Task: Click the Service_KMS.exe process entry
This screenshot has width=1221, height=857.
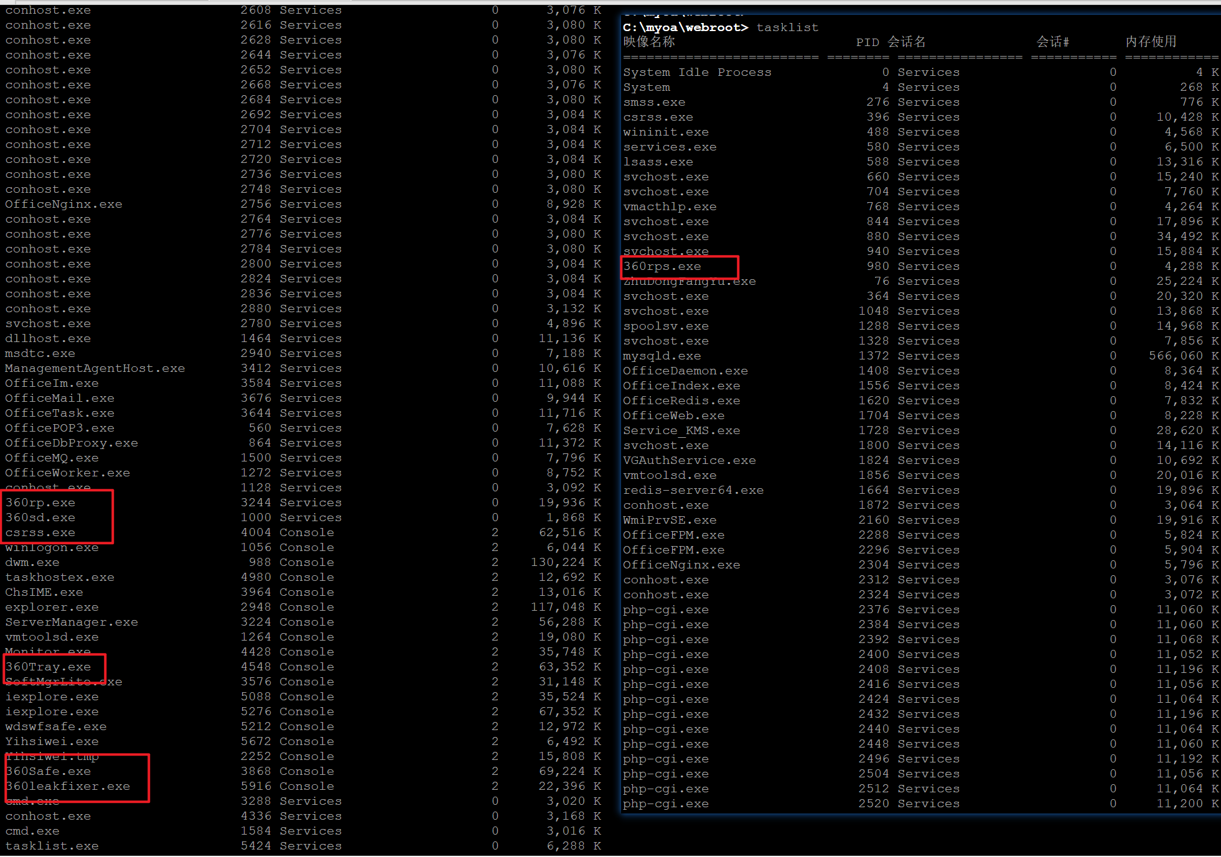Action: point(681,430)
